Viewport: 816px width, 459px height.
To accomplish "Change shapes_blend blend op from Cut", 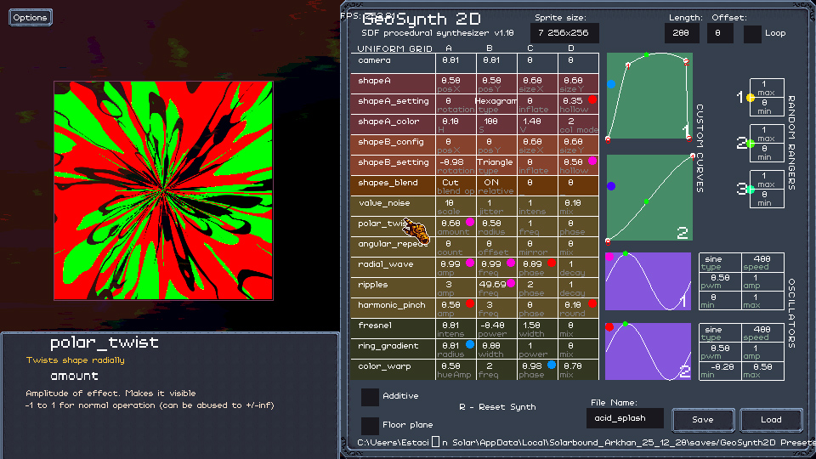I will click(456, 186).
